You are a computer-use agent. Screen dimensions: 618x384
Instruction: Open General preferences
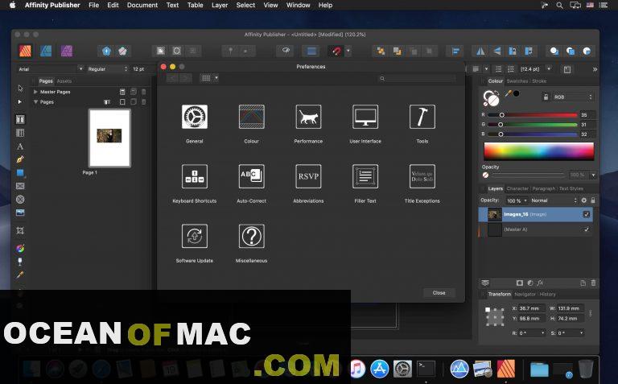194,117
